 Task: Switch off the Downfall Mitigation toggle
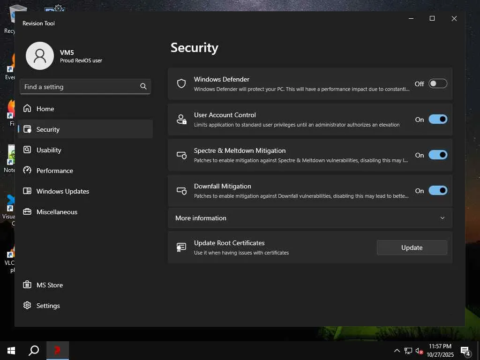(438, 190)
